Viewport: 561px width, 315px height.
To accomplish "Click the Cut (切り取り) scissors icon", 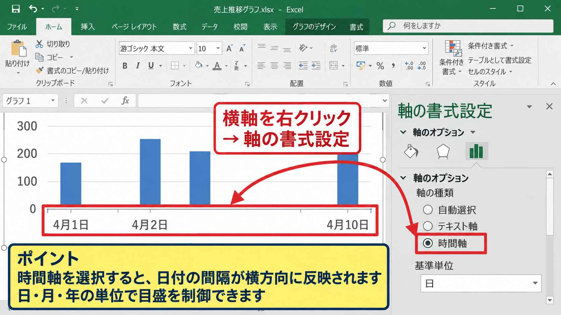I will point(39,44).
